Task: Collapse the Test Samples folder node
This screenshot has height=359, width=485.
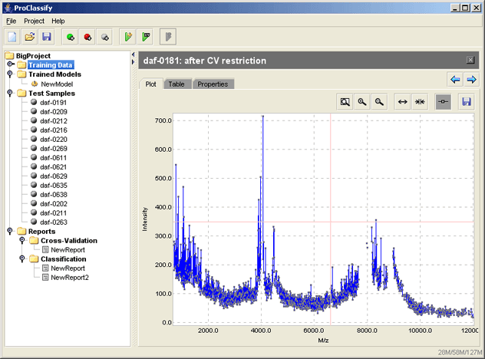Action: coord(10,93)
